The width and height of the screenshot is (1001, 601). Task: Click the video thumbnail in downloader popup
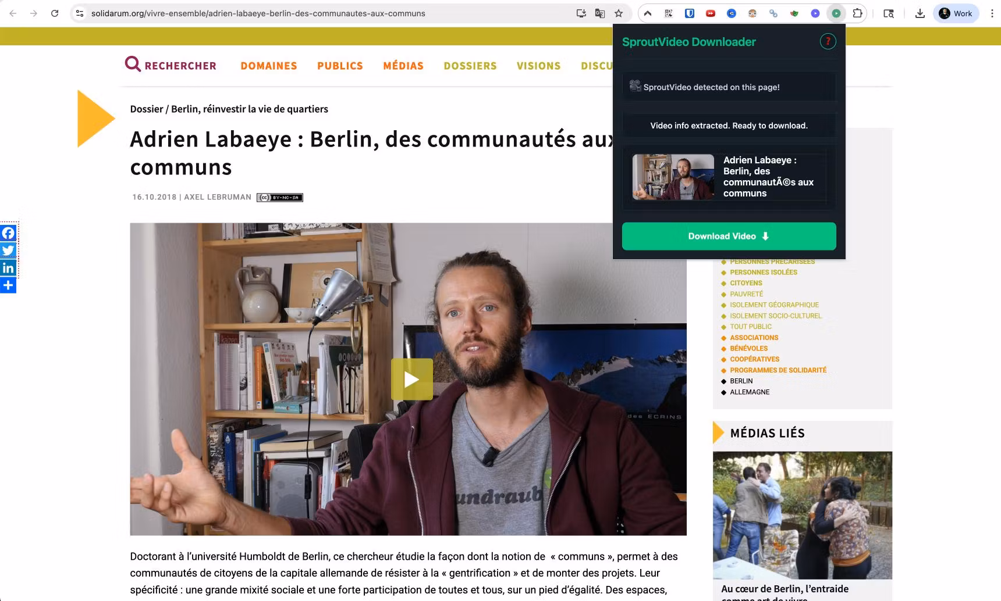[673, 177]
